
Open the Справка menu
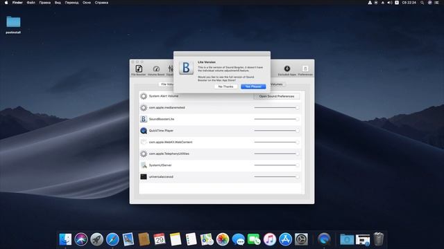pyautogui.click(x=101, y=3)
